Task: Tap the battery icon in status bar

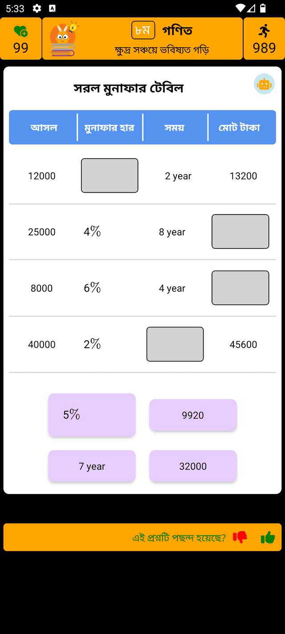Action: click(263, 8)
